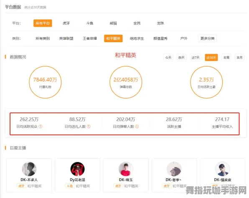Open streamer name DK-不求人
Screen dimensions: 249x198
tap(29, 180)
